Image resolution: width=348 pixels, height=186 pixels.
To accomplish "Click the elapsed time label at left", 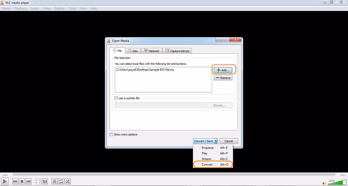I will click(5, 175).
